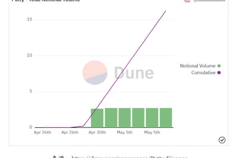Click the first tall green bar
Viewport: 236px width, 158px height.
[x=97, y=118]
